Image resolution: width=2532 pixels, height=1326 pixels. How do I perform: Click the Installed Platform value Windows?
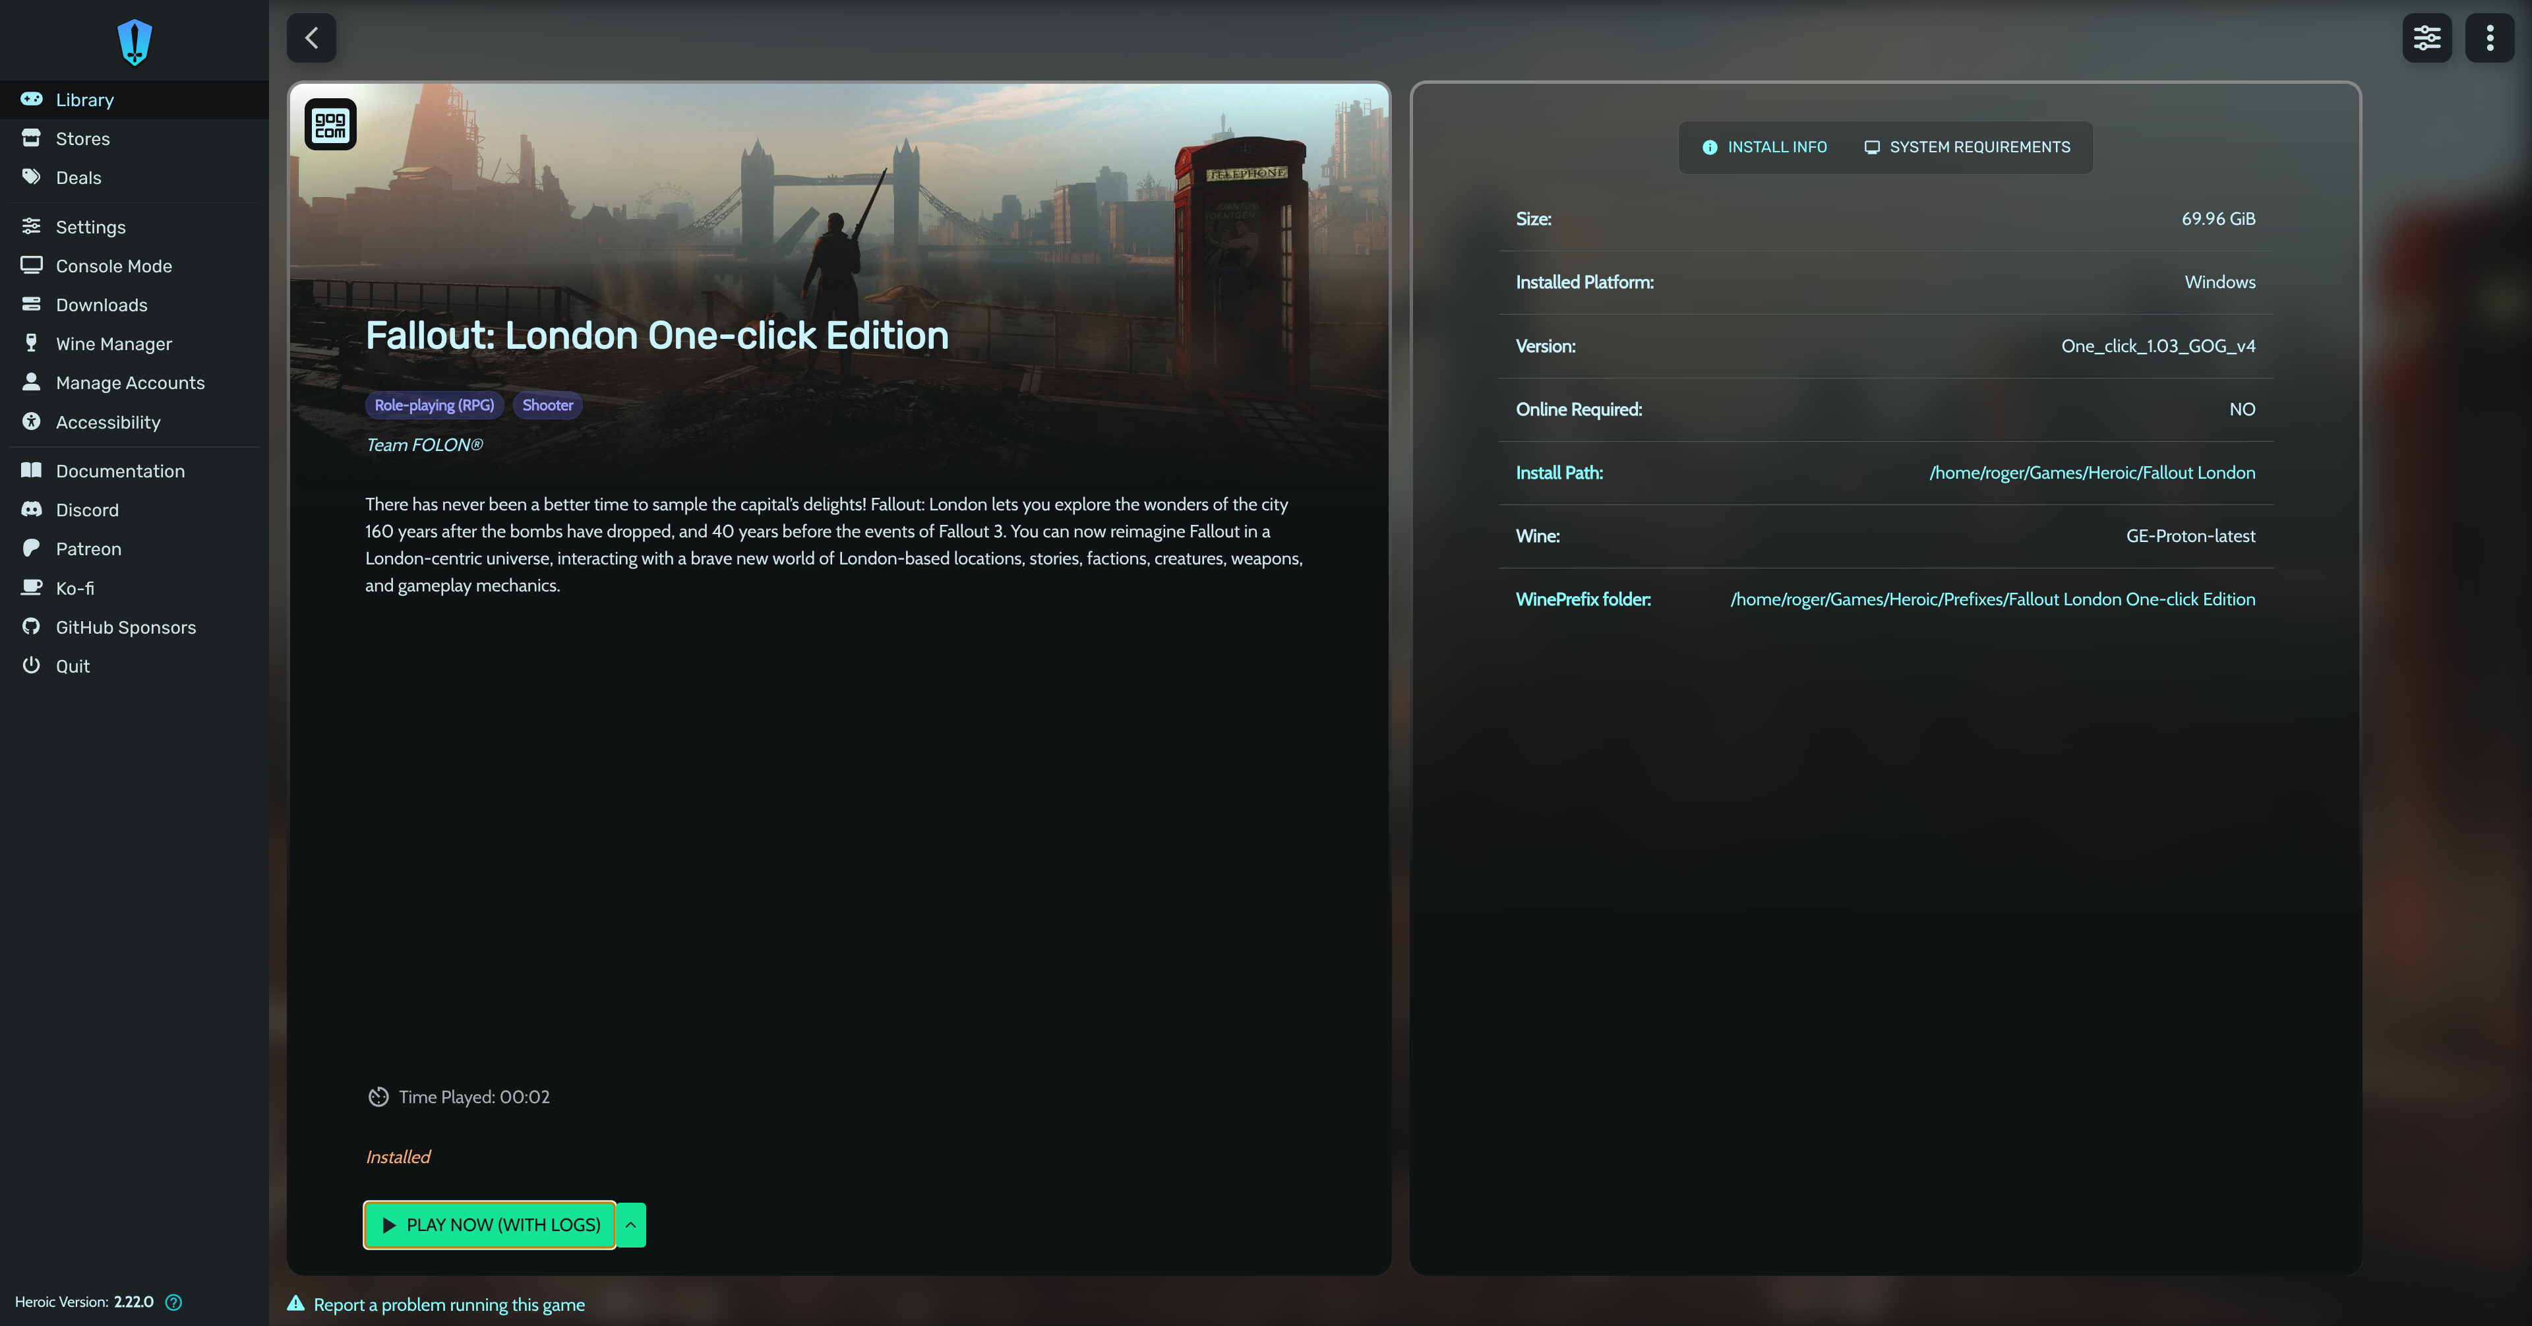[2219, 282]
